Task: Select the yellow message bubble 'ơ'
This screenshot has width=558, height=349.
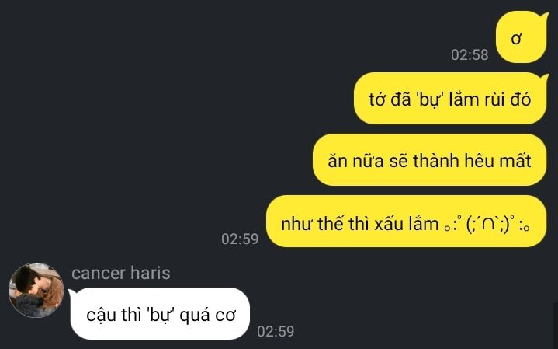Action: (x=521, y=37)
